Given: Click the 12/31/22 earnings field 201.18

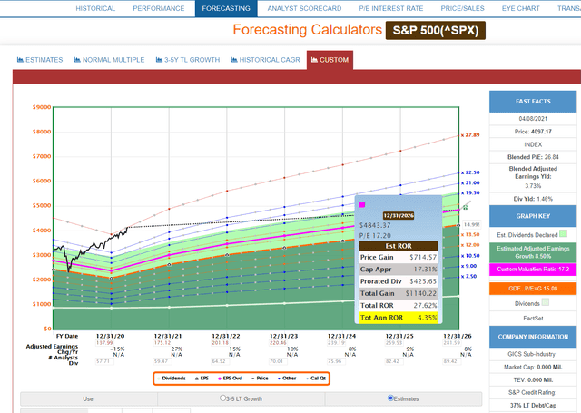Looking at the screenshot, I should coord(220,342).
